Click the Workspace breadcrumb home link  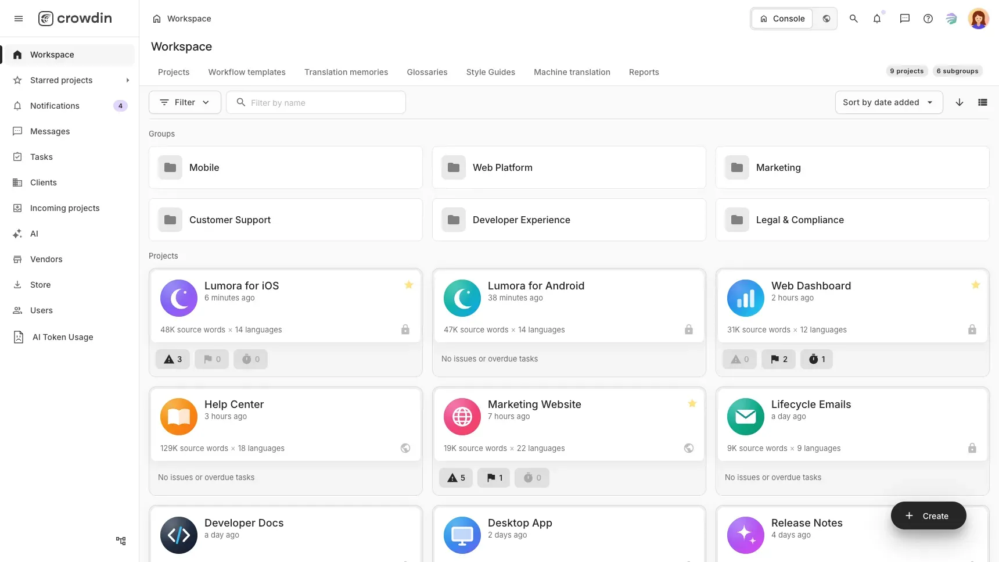(182, 19)
